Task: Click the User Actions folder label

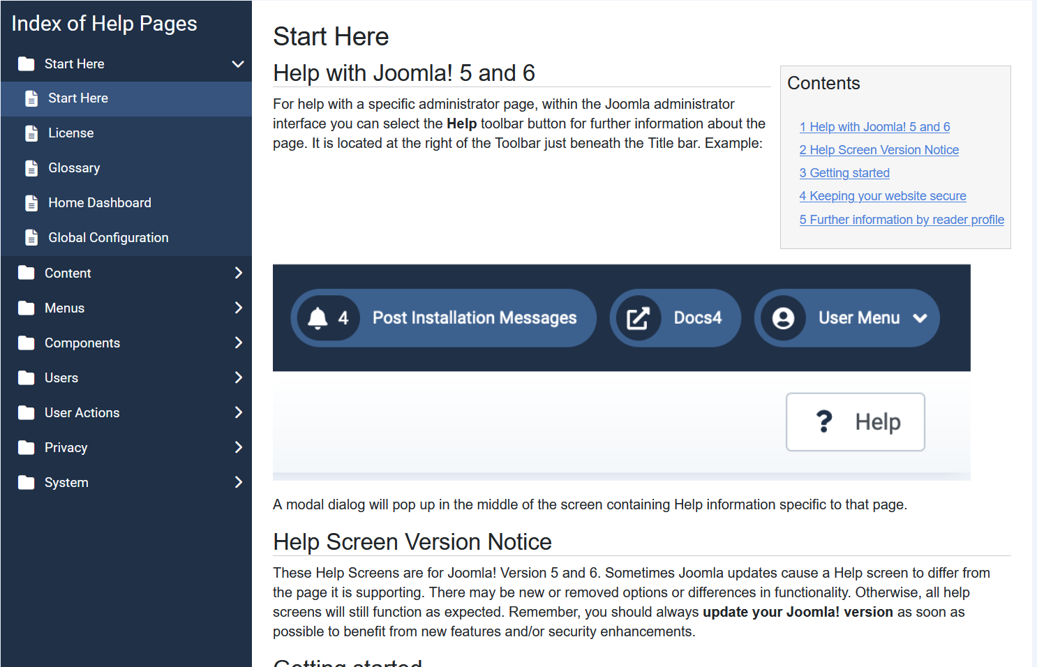Action: pyautogui.click(x=82, y=412)
